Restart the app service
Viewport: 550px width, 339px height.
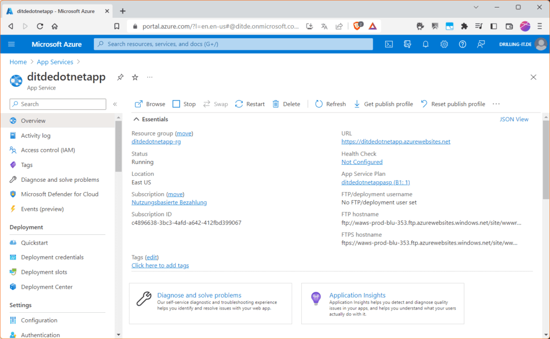(250, 104)
